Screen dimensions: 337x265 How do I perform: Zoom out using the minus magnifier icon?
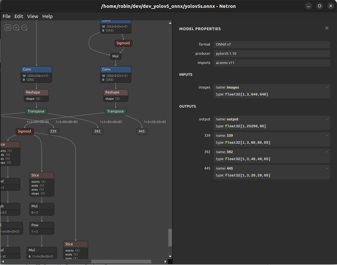click(24, 28)
